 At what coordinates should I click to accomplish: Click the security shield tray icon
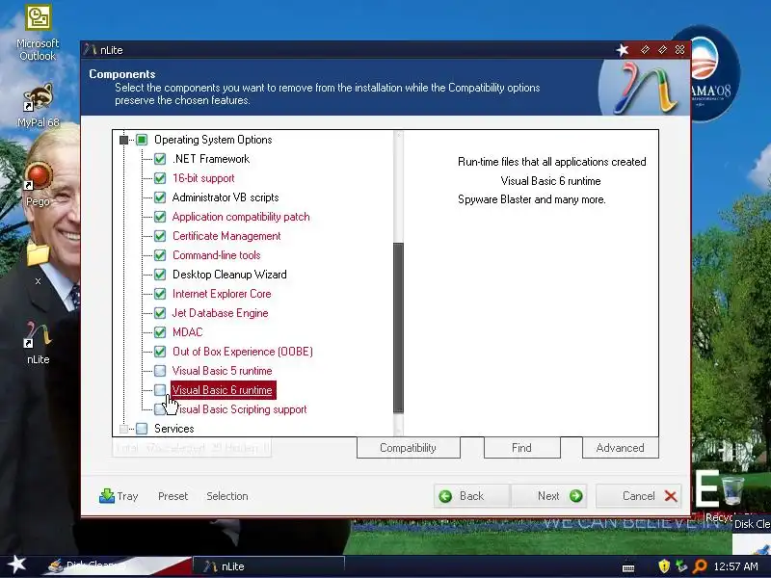664,566
